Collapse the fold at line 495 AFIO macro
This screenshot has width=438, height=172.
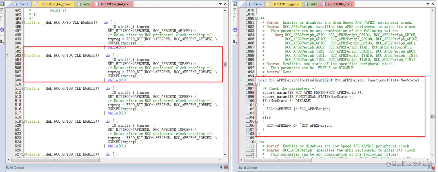(23, 23)
